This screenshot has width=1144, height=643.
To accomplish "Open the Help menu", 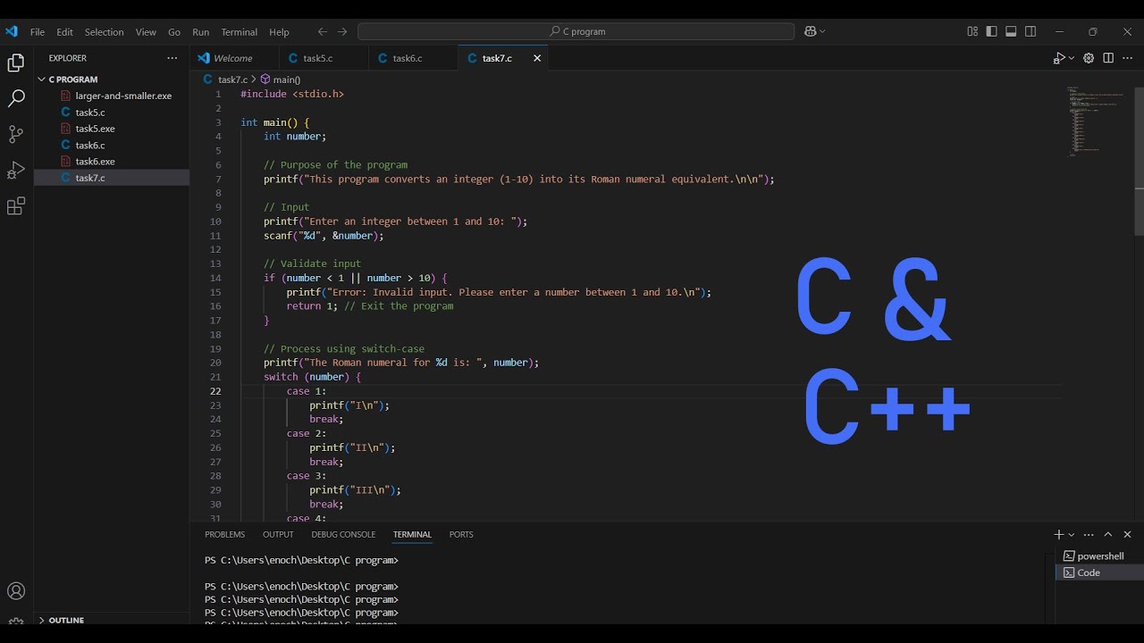I will point(279,31).
